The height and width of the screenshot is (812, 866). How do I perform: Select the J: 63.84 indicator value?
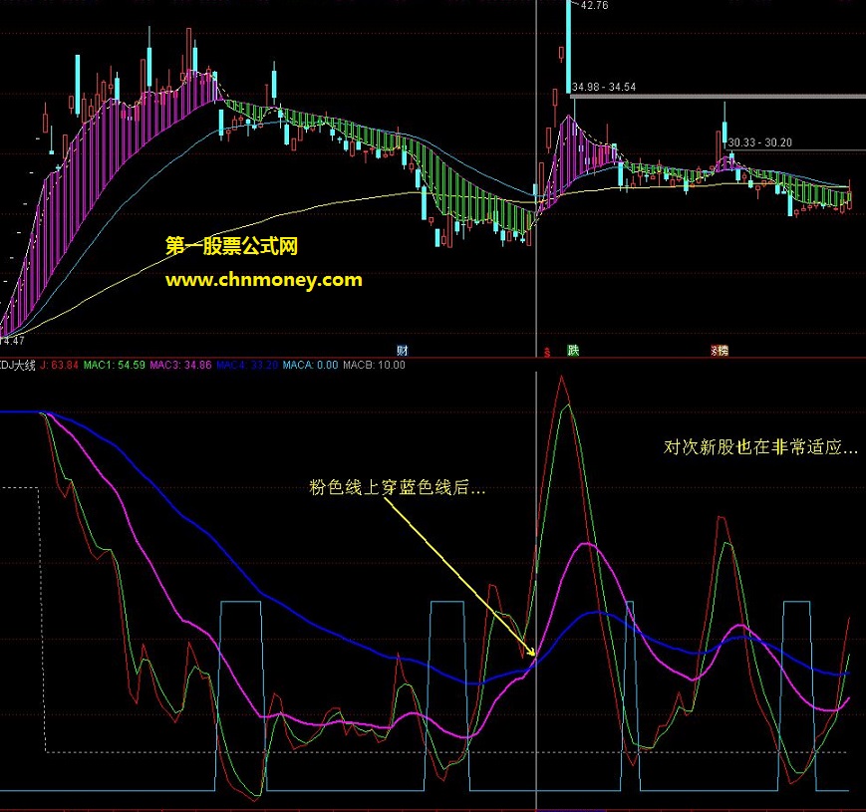coord(59,365)
